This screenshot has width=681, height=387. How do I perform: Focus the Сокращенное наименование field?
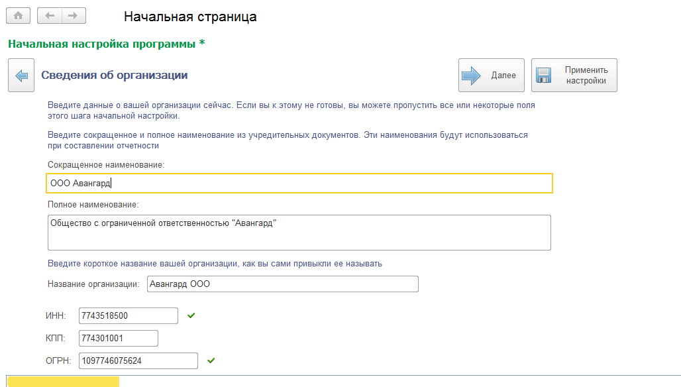pyautogui.click(x=299, y=184)
